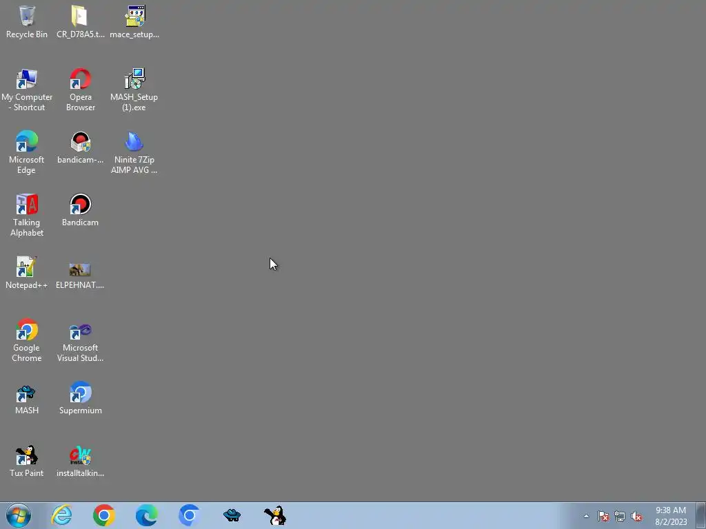This screenshot has height=529, width=706.
Task: Launch Internet Explorer from the taskbar
Action: click(x=61, y=515)
